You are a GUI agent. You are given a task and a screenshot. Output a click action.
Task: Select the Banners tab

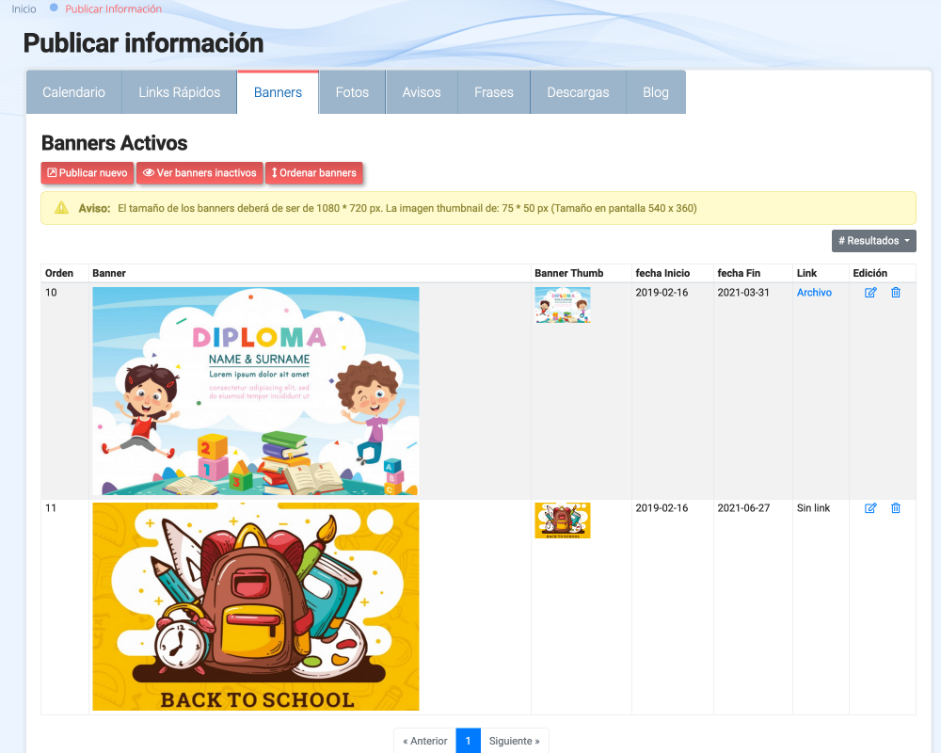(278, 92)
